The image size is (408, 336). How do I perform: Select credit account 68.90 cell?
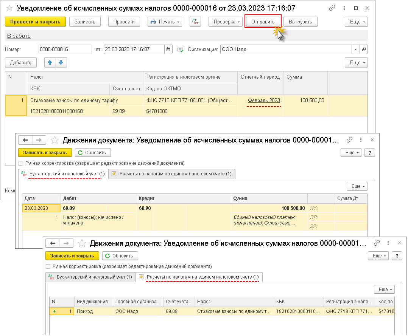click(145, 208)
